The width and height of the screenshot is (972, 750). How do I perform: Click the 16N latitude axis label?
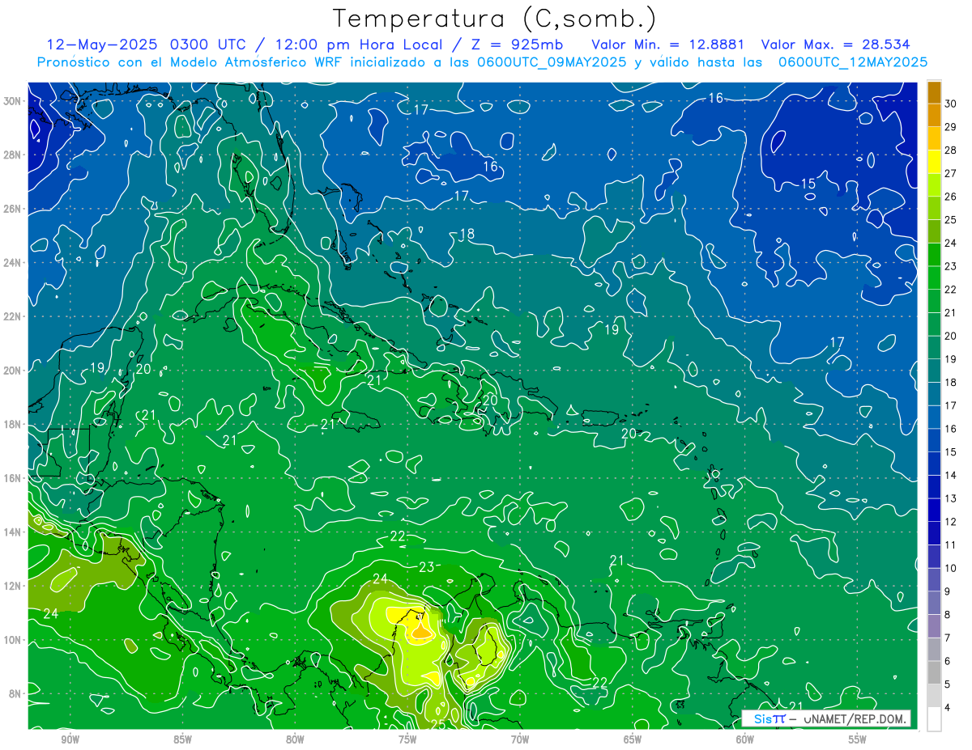point(14,478)
